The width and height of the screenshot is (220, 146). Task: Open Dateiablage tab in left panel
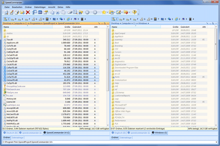(18, 138)
